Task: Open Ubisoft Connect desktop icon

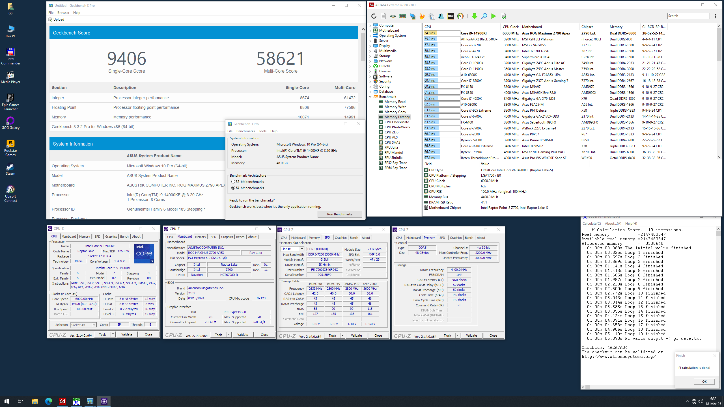Action: [10, 194]
